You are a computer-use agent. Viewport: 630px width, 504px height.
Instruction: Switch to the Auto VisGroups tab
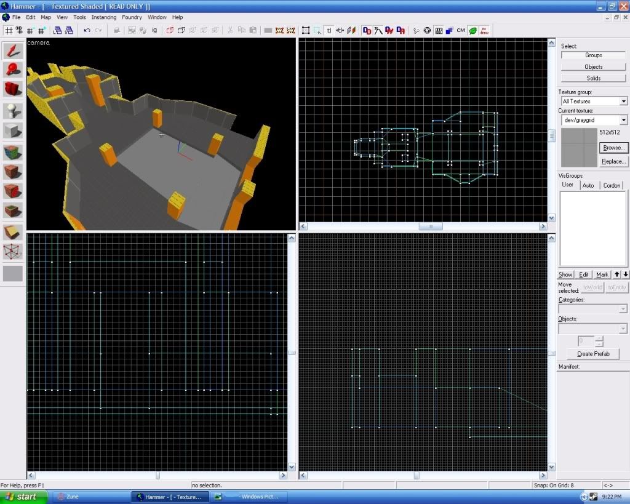pyautogui.click(x=588, y=185)
